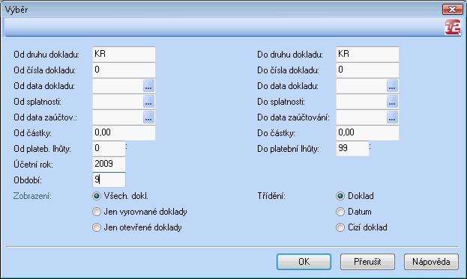The height and width of the screenshot is (279, 467).
Task: Open help via Nápověda button
Action: 431,262
